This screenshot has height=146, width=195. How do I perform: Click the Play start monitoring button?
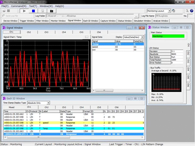coord(24,11)
